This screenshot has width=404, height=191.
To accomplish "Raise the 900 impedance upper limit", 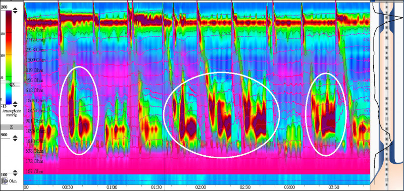I will (x=15, y=136).
